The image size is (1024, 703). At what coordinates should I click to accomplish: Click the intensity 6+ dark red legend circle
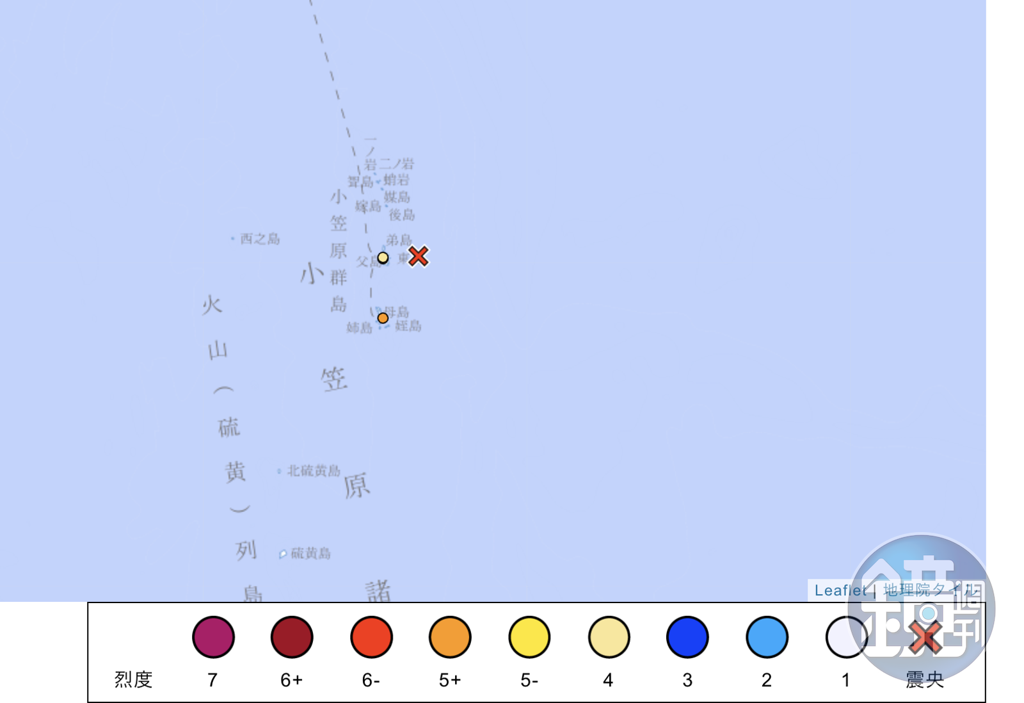click(292, 637)
